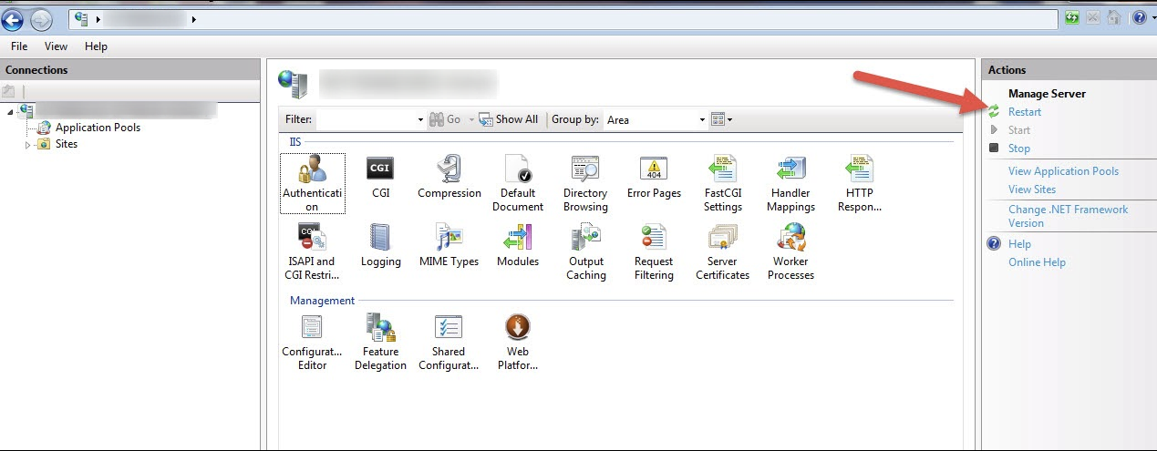
Task: Open the Filter combo box dropdown
Action: (x=420, y=119)
